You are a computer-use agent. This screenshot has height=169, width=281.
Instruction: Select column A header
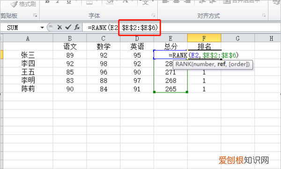click(x=28, y=38)
